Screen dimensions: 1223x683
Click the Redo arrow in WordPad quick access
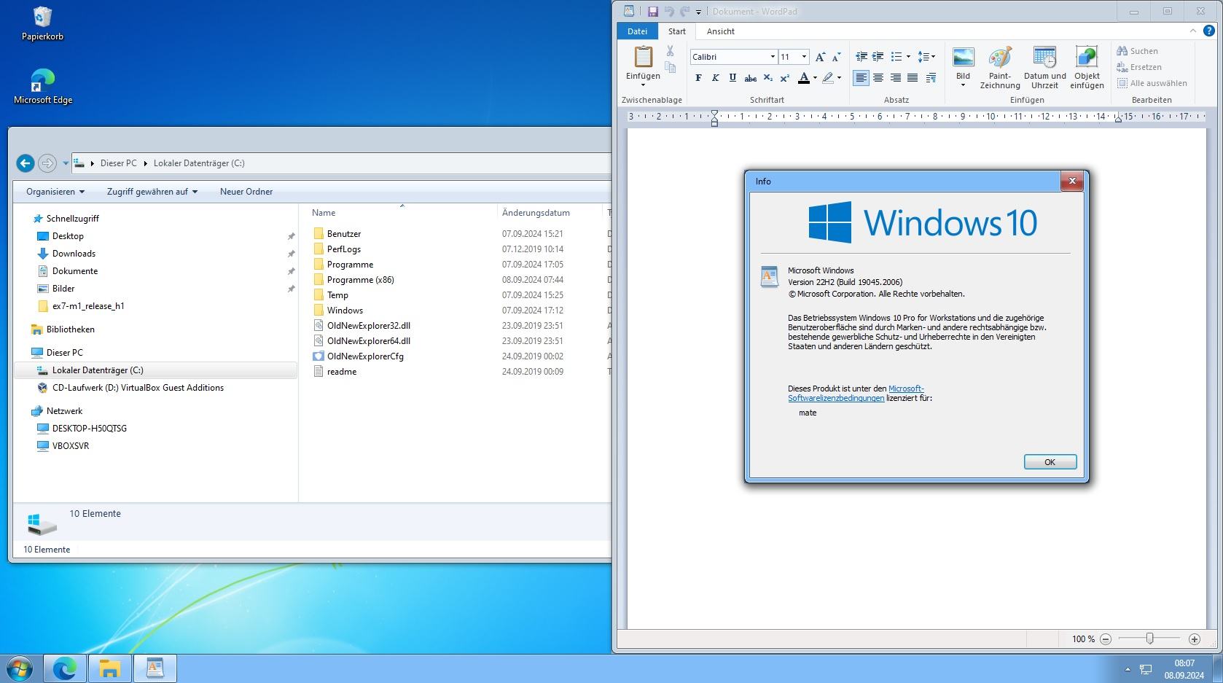(x=684, y=12)
